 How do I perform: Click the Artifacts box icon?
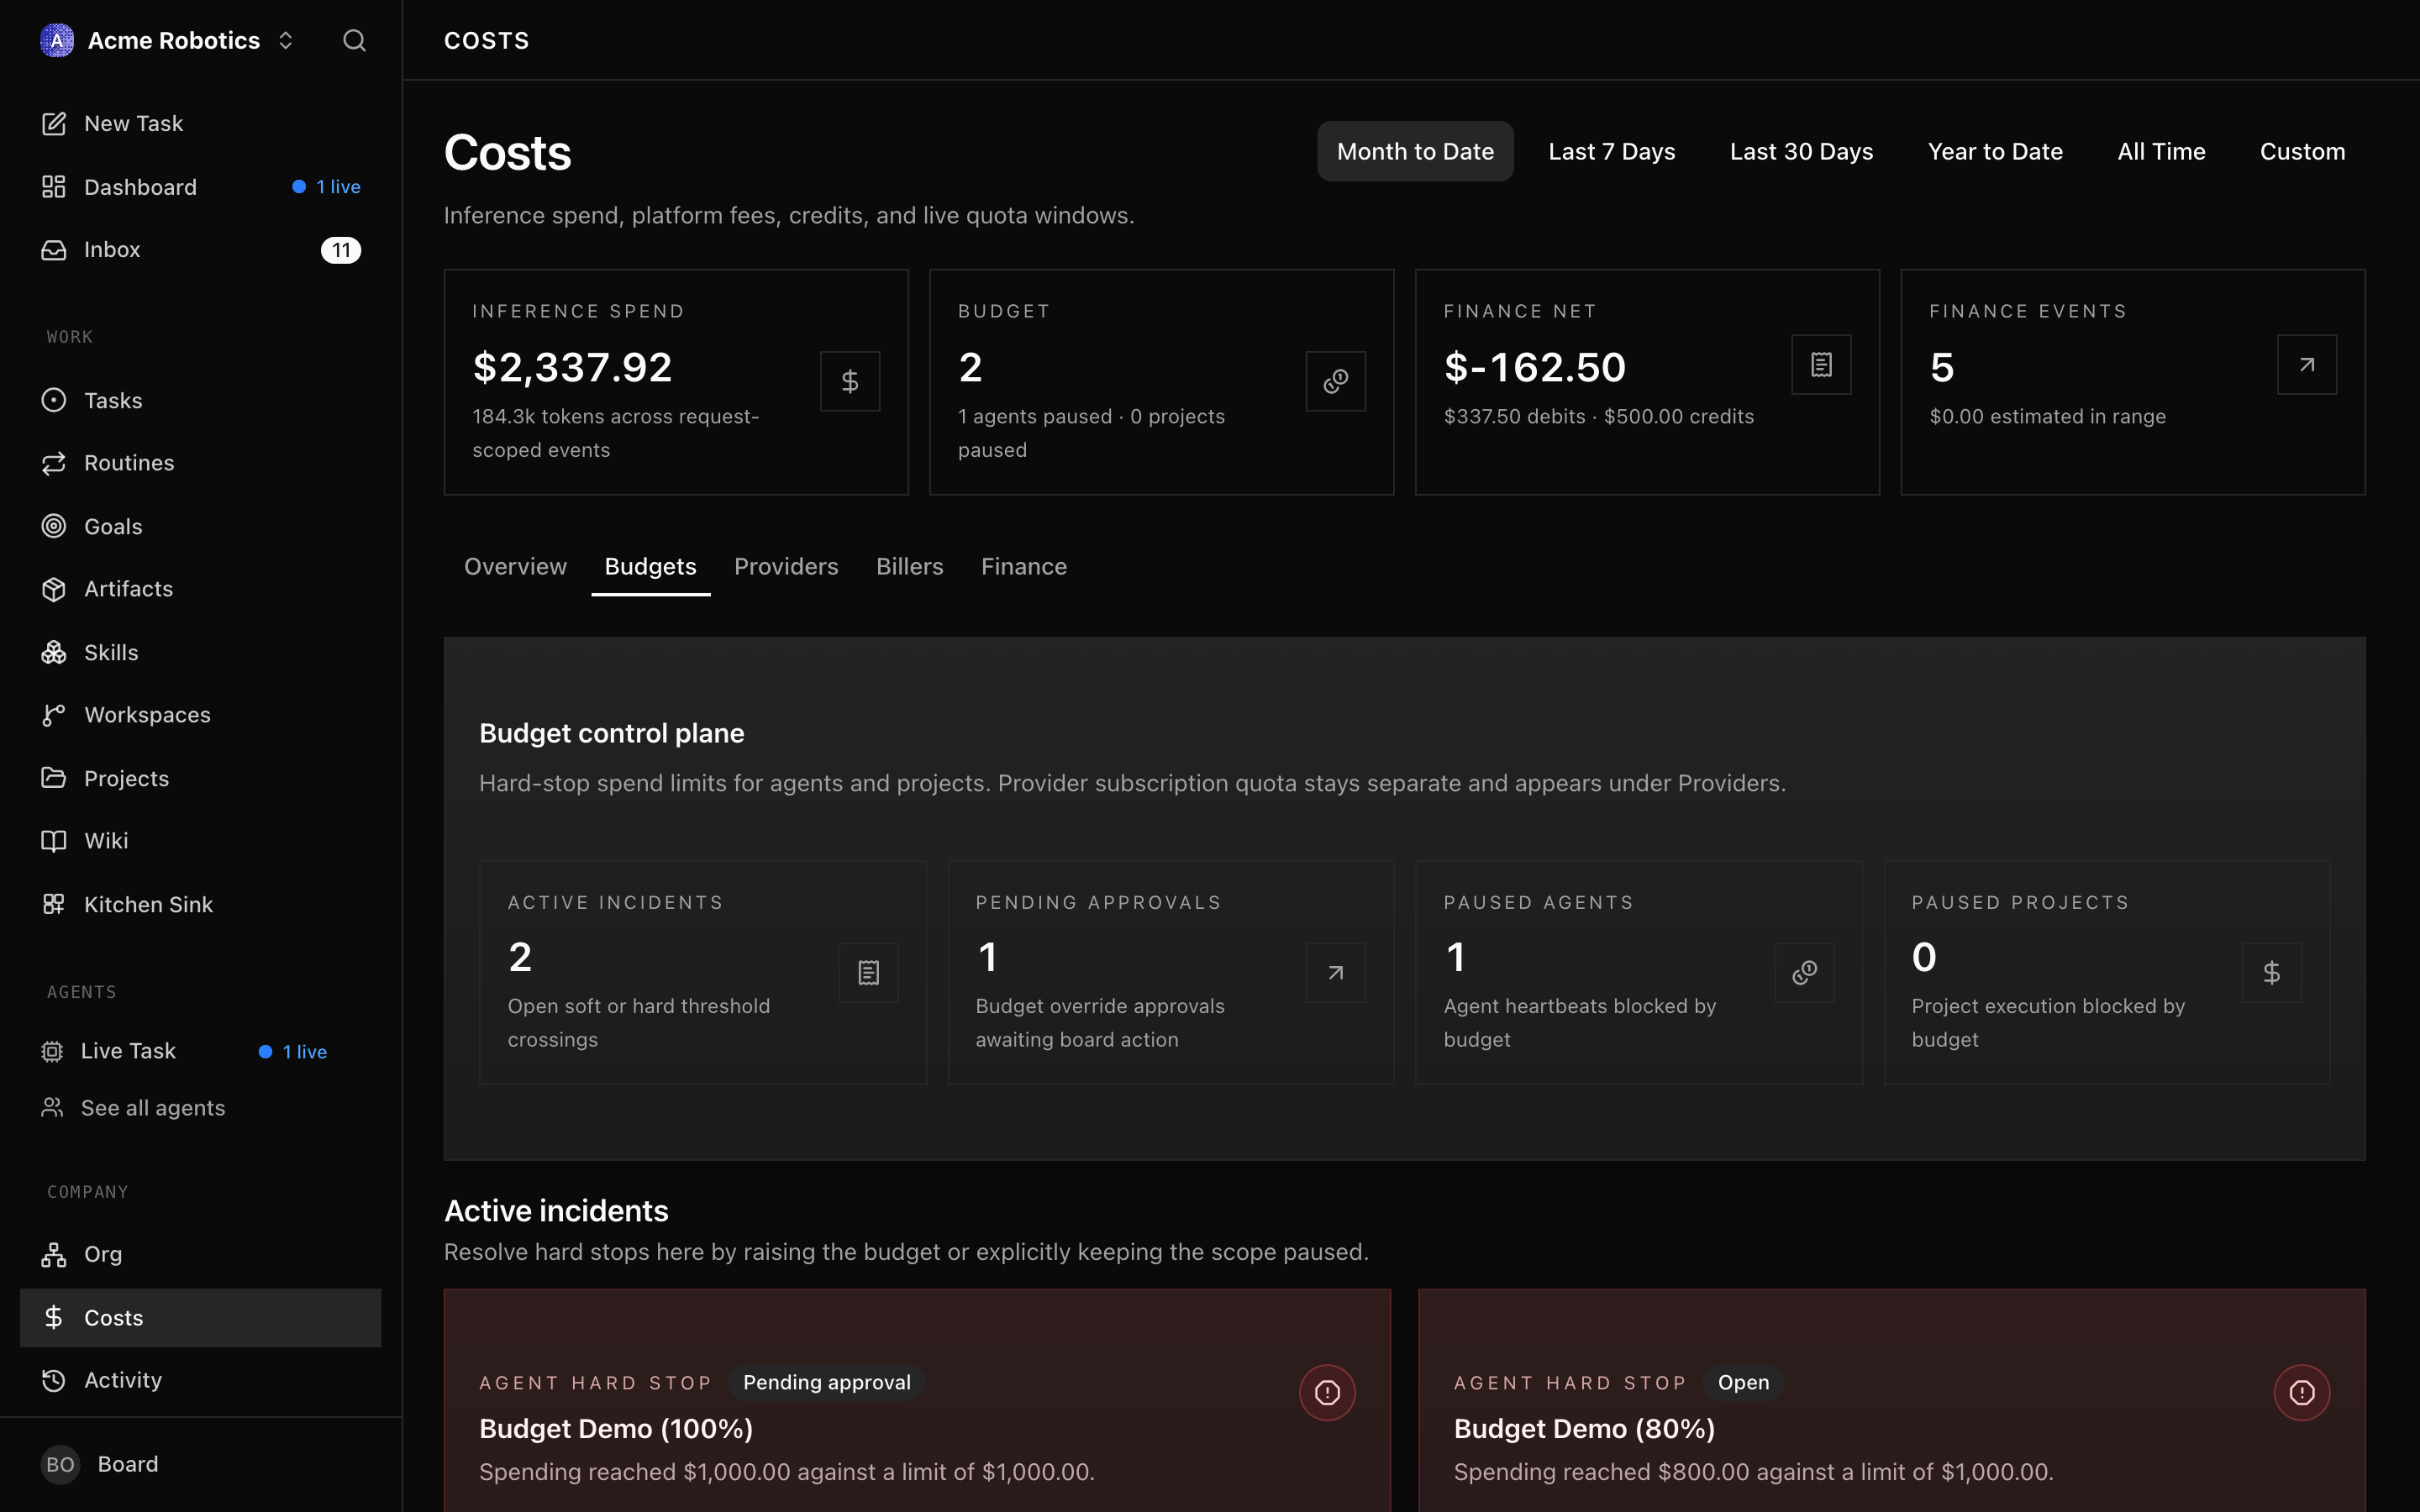pyautogui.click(x=54, y=589)
